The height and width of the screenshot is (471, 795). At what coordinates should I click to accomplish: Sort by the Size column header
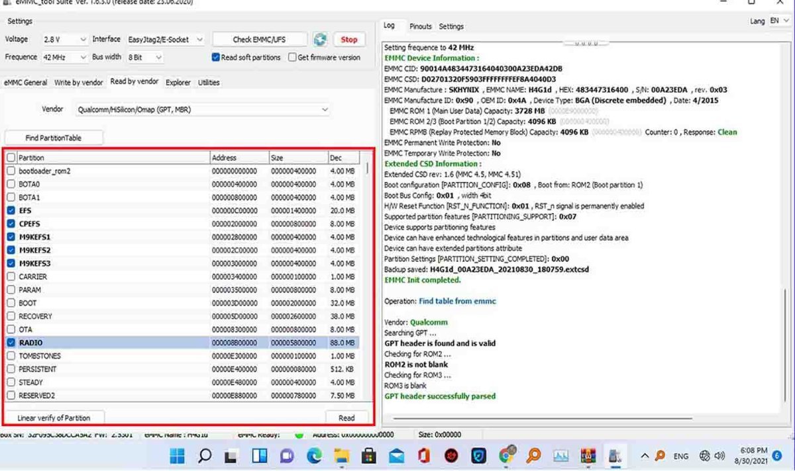pos(298,157)
